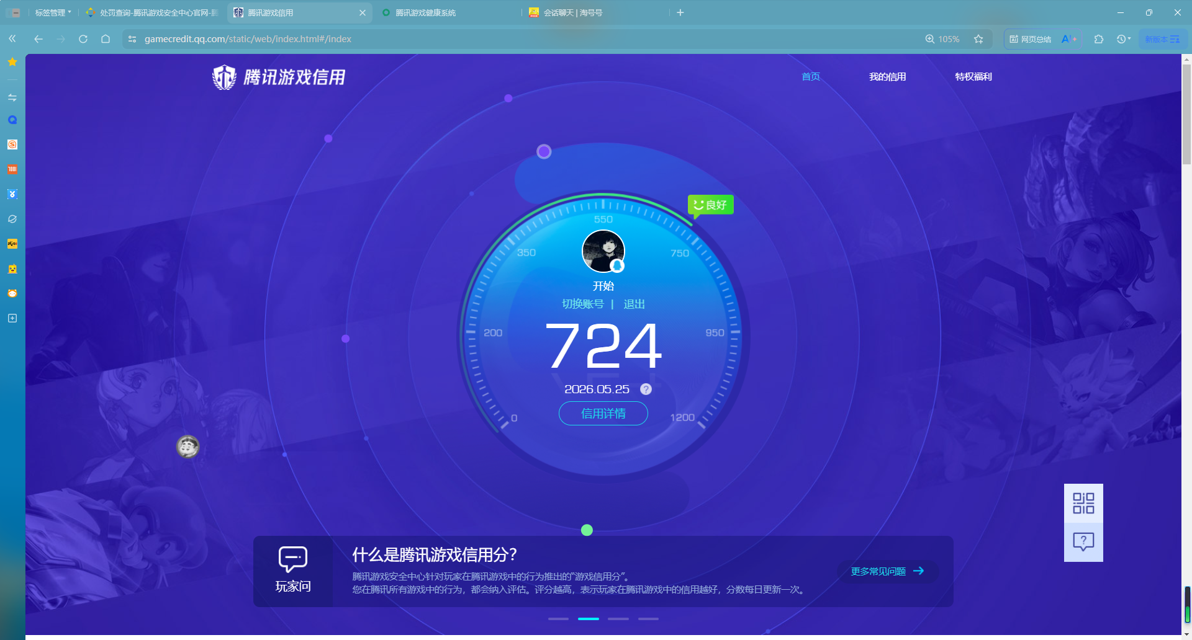Open the orange cat face sidebar icon
The image size is (1192, 640).
[12, 293]
